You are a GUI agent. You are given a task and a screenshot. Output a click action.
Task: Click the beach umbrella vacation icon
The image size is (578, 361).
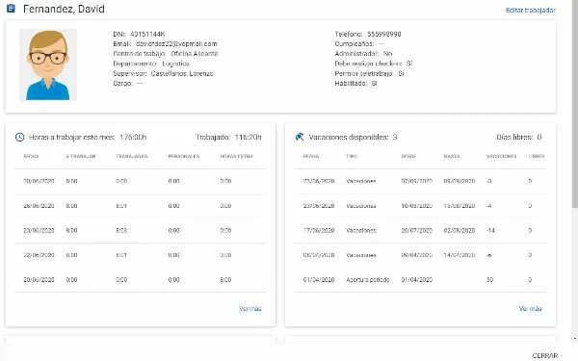coord(300,137)
